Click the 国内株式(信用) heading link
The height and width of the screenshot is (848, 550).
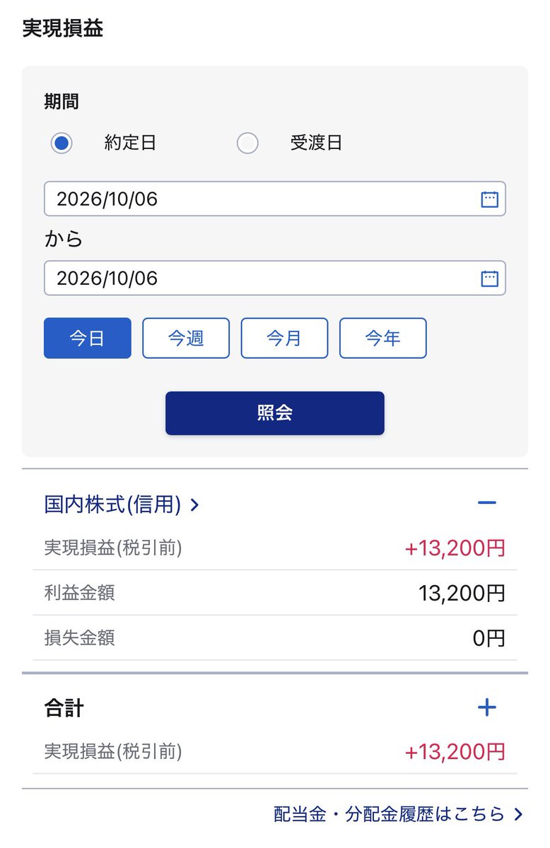pos(113,505)
